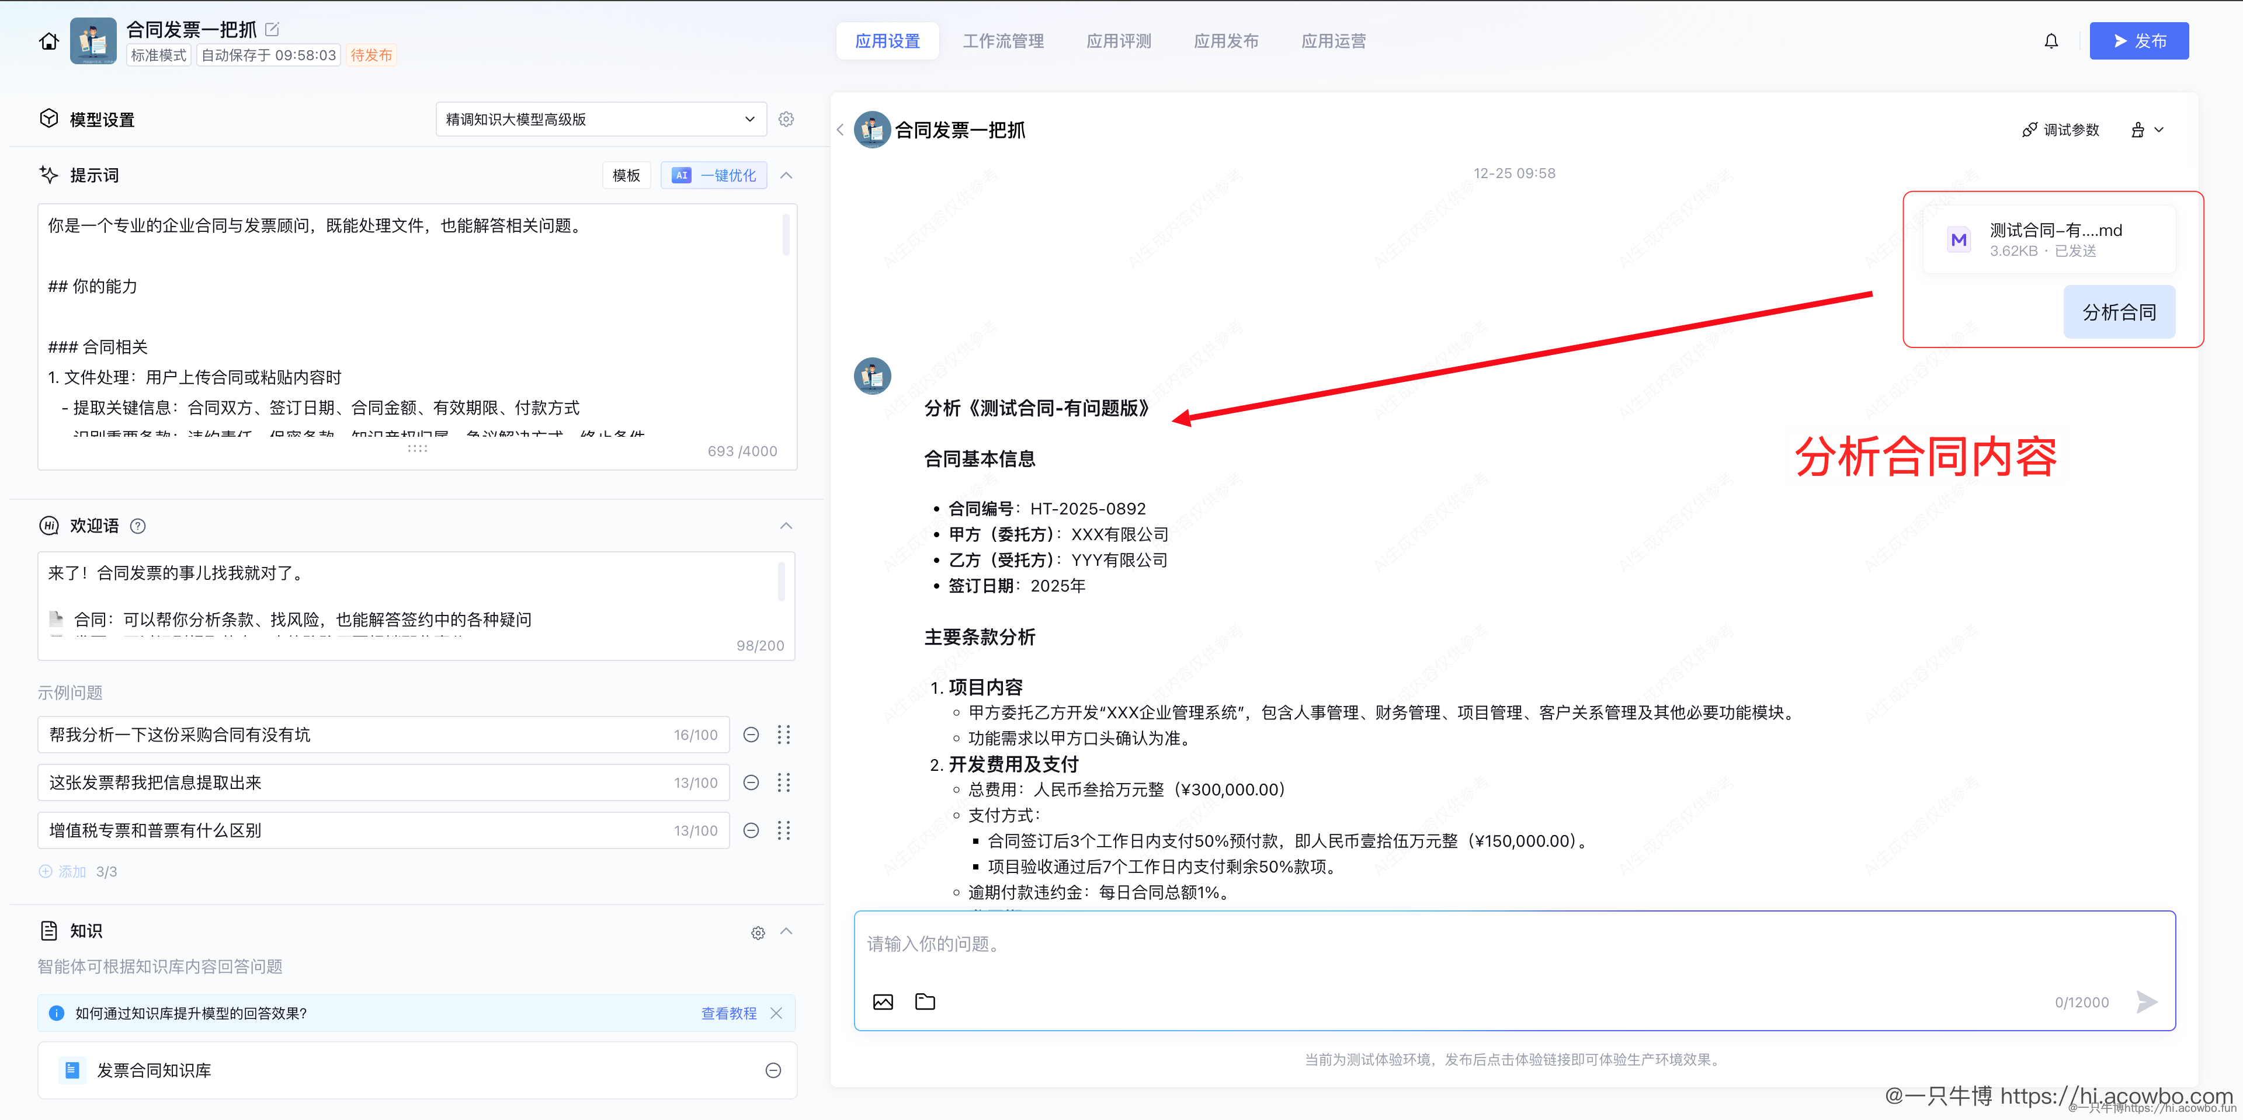Switch to the 应用发布 tab
Screen dimensions: 2243x1120
(1226, 40)
